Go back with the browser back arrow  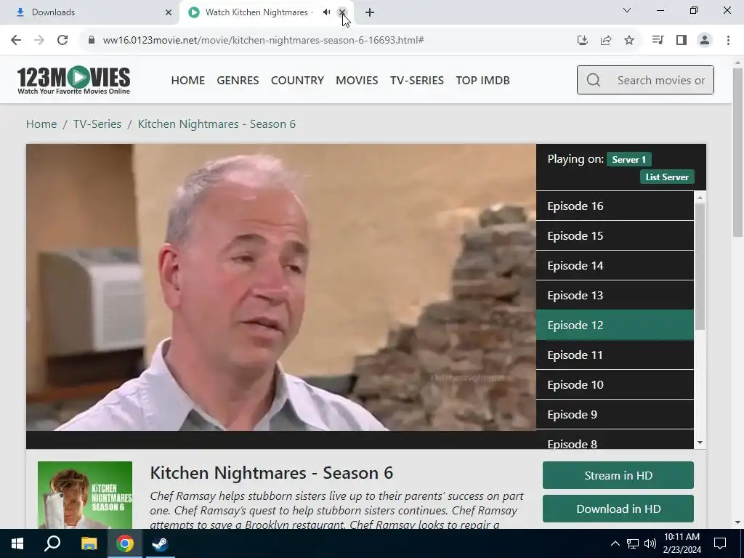(16, 40)
